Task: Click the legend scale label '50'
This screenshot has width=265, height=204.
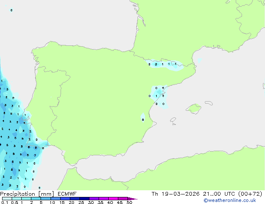Action: pyautogui.click(x=129, y=202)
